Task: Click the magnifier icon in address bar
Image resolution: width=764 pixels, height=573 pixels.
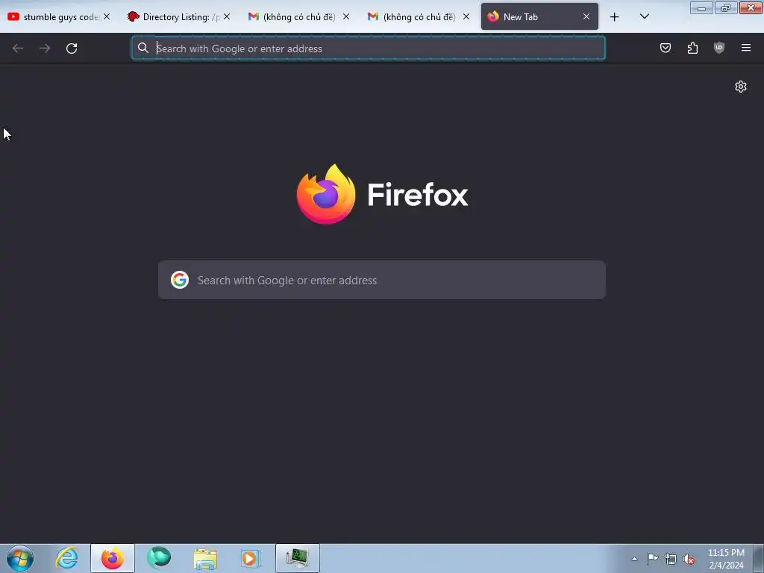Action: point(143,48)
